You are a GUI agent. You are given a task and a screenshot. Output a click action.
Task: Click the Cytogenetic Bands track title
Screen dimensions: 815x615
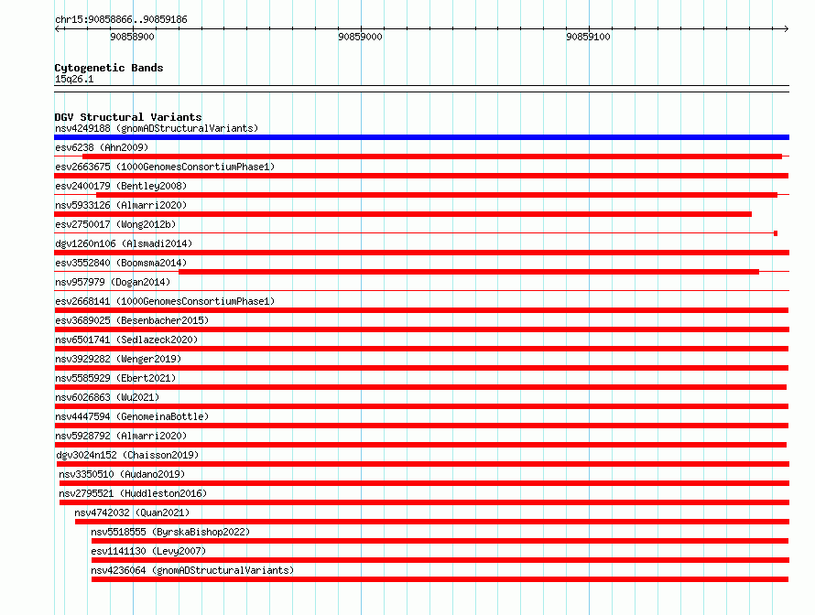[109, 68]
